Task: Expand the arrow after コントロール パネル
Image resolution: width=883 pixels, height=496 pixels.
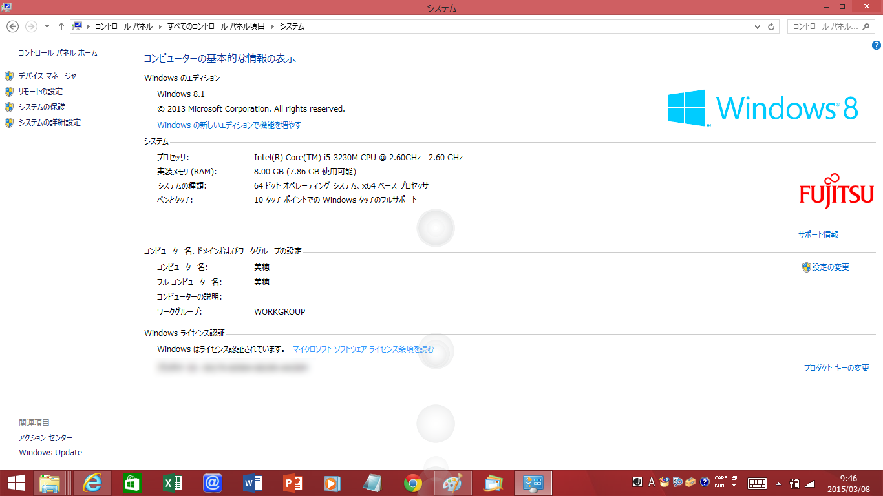Action: click(x=161, y=26)
